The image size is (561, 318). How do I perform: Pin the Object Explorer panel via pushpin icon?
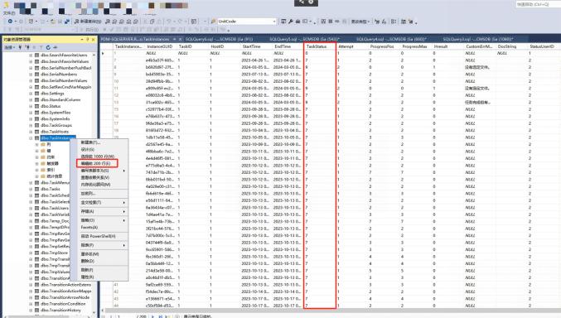coord(88,40)
